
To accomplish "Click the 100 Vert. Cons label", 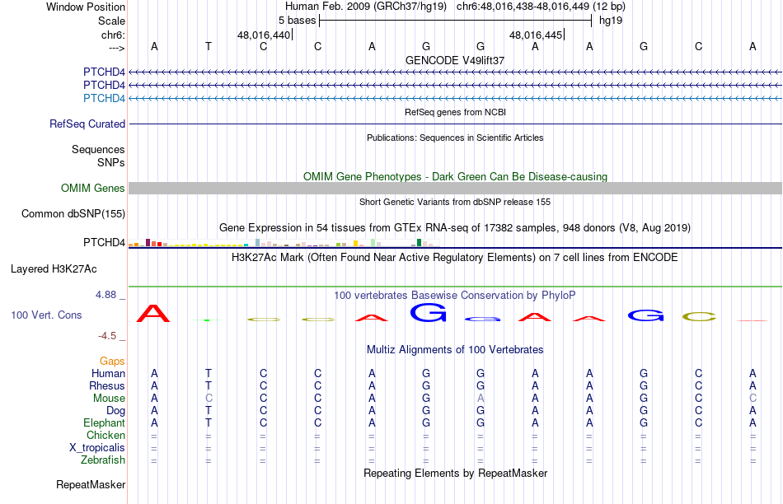I will [46, 315].
